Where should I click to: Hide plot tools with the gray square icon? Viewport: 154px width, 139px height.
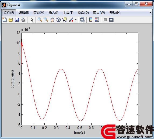coord(105,20)
